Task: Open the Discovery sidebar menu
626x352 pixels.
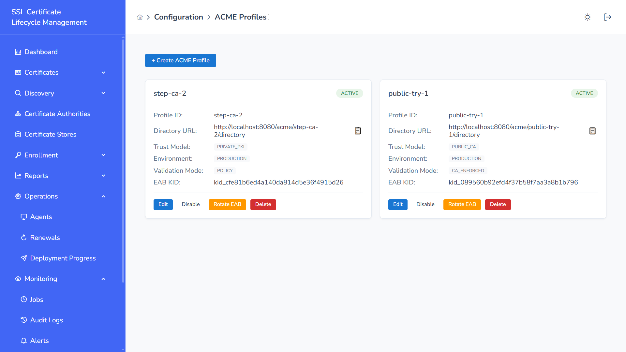Action: click(39, 93)
